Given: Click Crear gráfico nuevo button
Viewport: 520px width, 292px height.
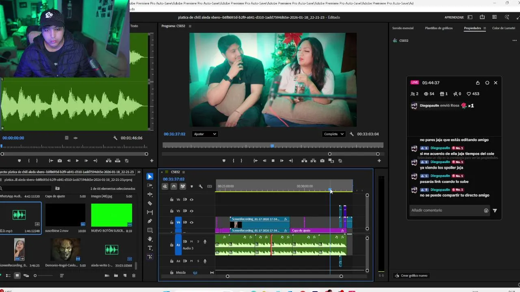Looking at the screenshot, I should pyautogui.click(x=411, y=276).
